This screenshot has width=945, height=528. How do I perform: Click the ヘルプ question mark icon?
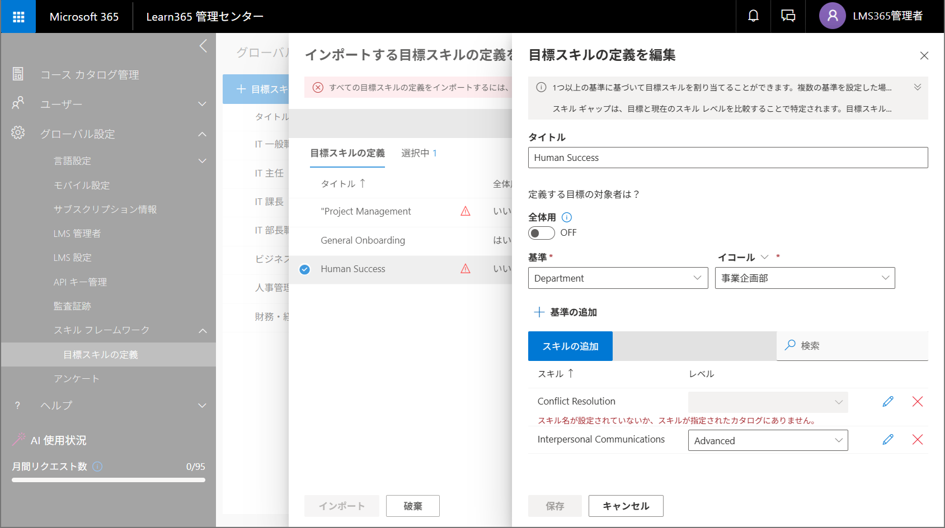(x=18, y=405)
